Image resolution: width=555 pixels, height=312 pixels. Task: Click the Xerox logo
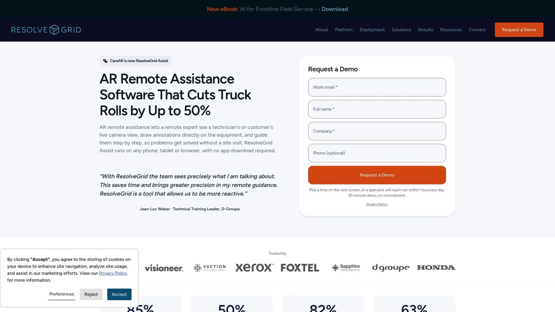tap(254, 268)
